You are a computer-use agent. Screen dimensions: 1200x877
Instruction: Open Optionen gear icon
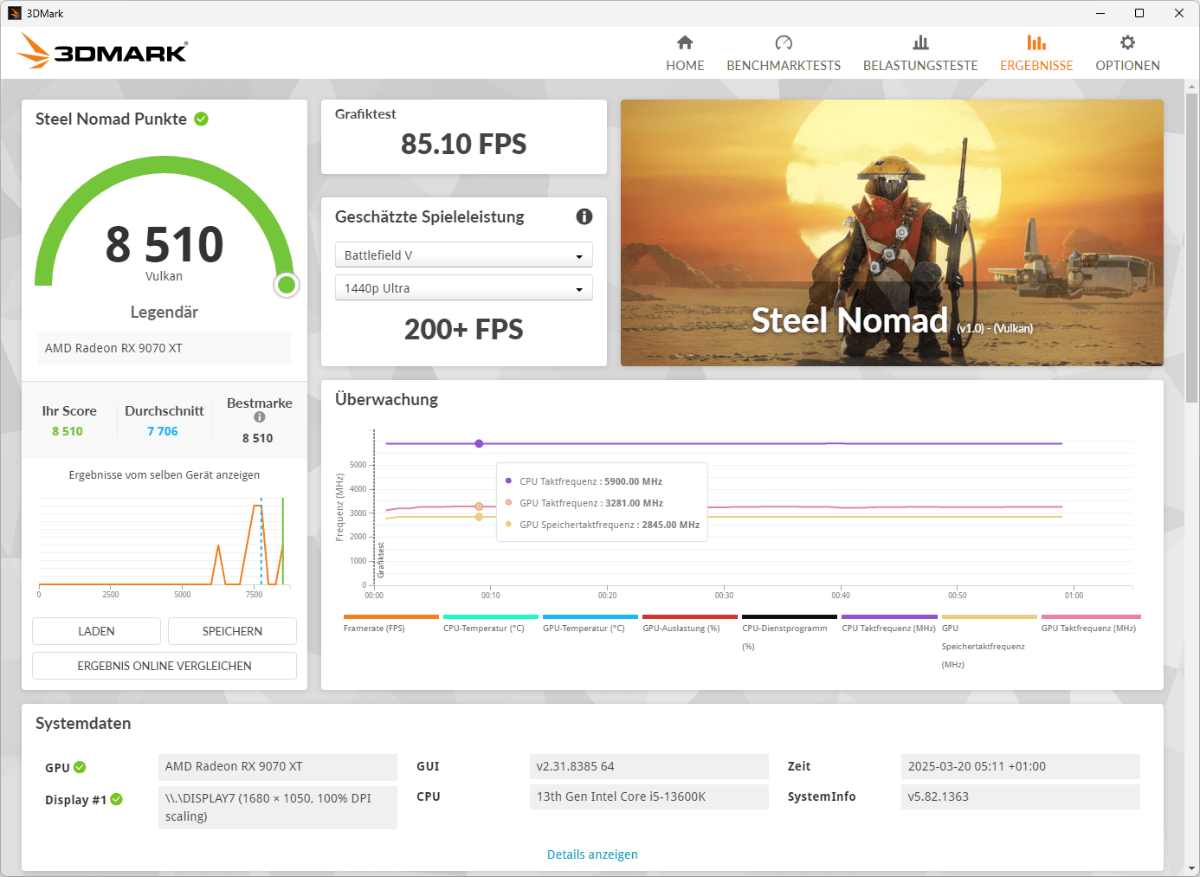pos(1127,42)
